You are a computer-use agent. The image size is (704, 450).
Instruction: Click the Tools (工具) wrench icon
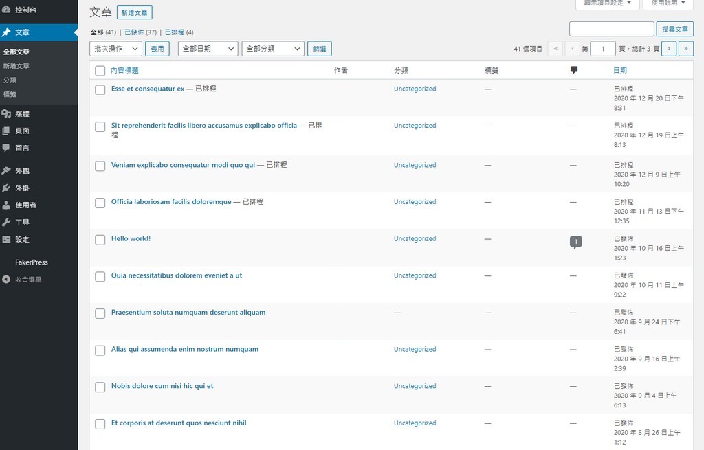pos(6,222)
